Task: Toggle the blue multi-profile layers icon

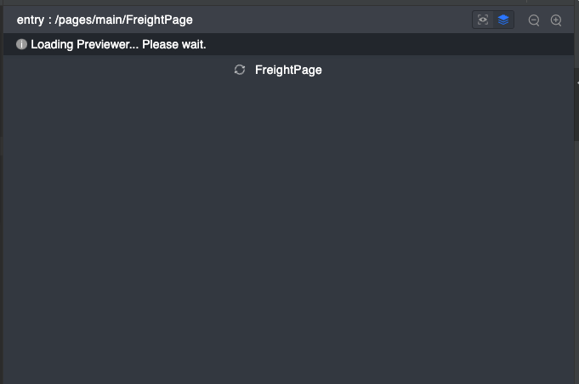Action: coord(503,20)
